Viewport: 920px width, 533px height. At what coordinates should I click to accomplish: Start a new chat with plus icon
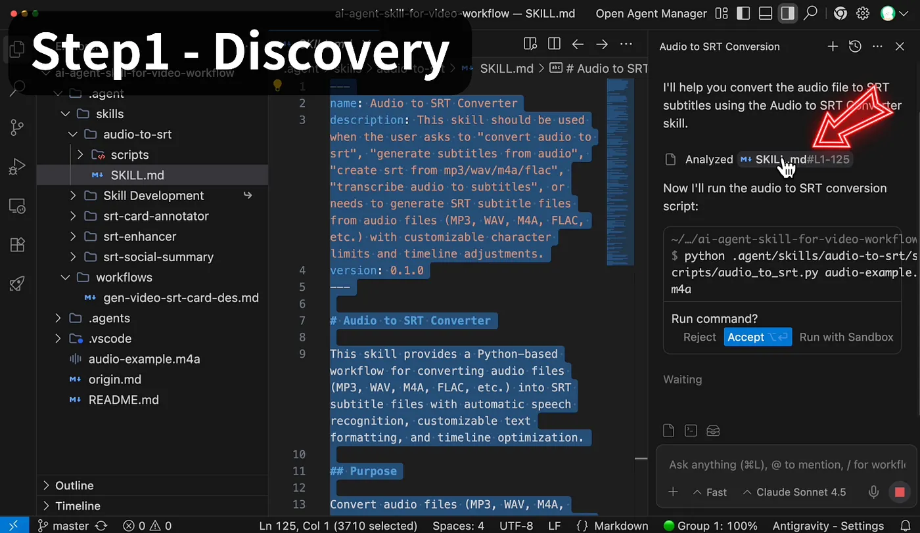tap(833, 47)
